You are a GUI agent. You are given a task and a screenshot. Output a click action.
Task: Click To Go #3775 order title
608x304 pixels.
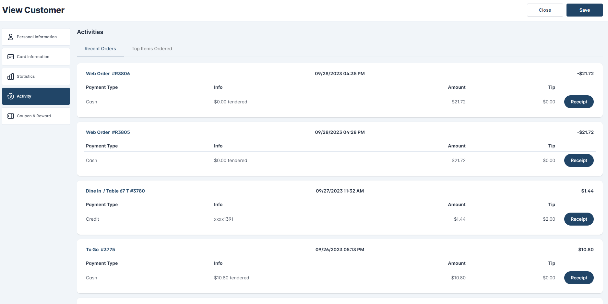click(100, 250)
